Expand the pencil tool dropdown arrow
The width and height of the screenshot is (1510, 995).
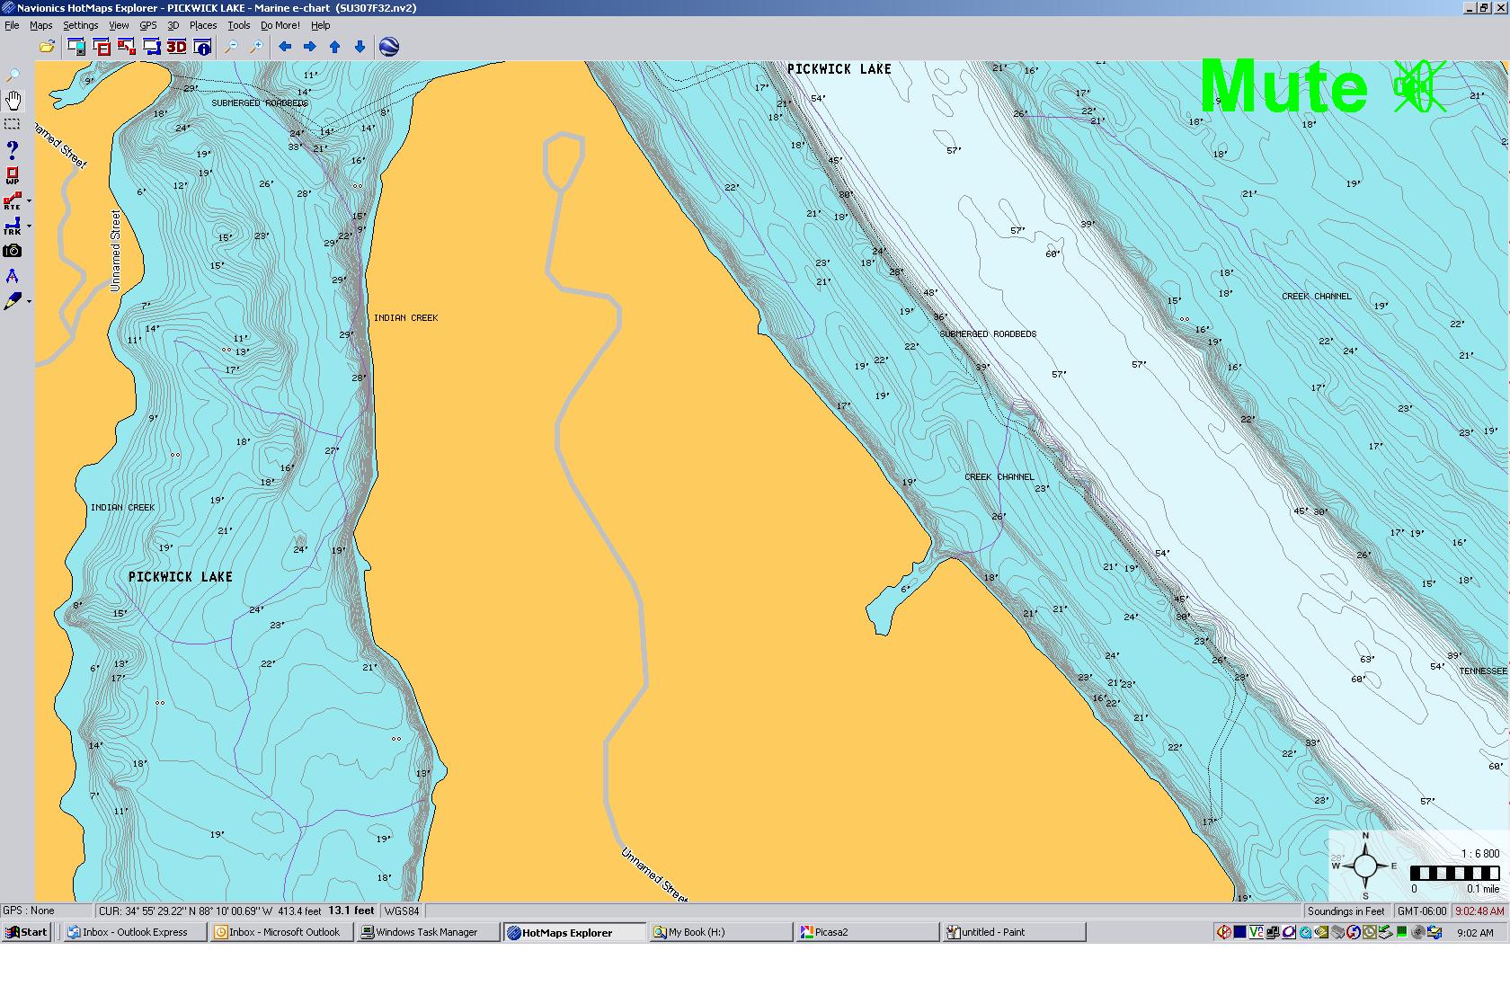point(30,302)
